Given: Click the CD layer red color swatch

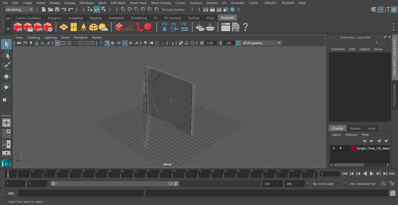Looking at the screenshot, I should 353,148.
